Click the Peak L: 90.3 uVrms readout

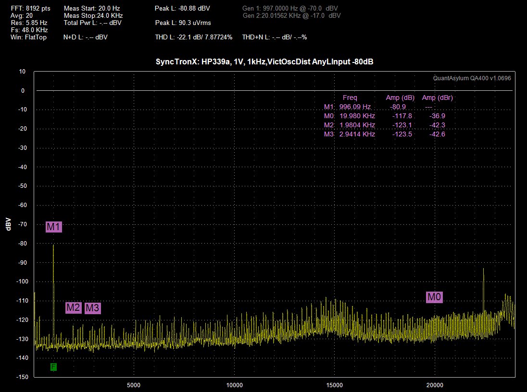pyautogui.click(x=183, y=23)
